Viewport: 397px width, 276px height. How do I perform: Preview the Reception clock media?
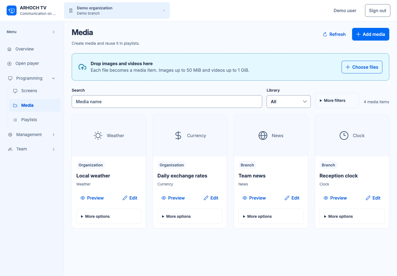pos(335,198)
